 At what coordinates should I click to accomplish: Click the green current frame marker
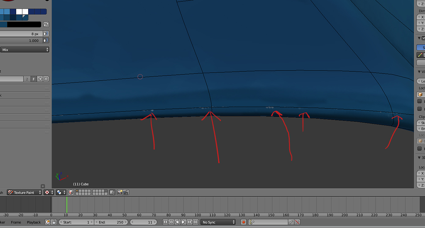coord(67,204)
